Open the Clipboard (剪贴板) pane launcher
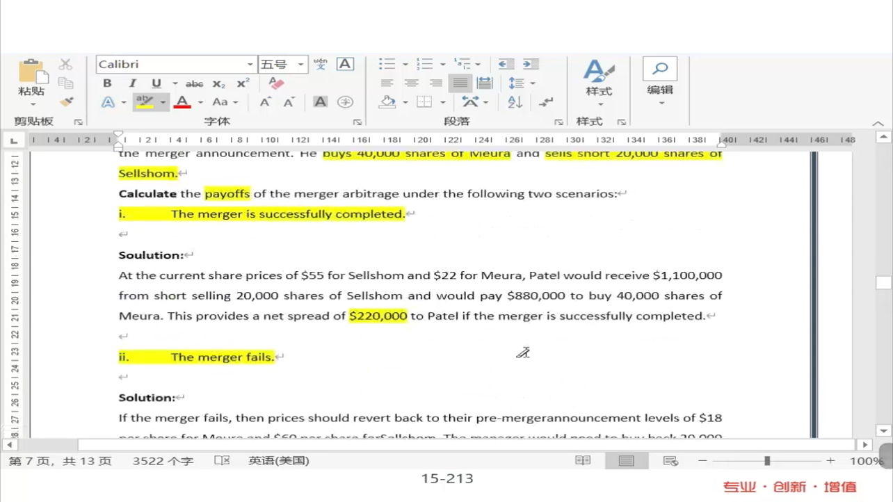 (x=78, y=122)
